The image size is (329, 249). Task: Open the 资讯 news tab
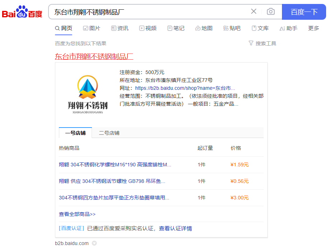coord(120,28)
